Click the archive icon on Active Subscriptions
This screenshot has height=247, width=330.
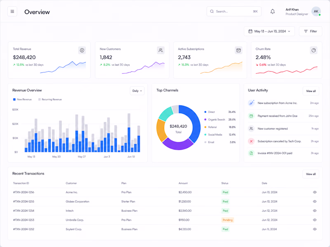pos(238,50)
